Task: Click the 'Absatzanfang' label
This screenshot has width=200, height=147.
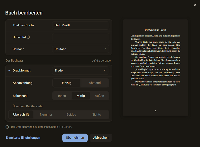Action: point(23,83)
